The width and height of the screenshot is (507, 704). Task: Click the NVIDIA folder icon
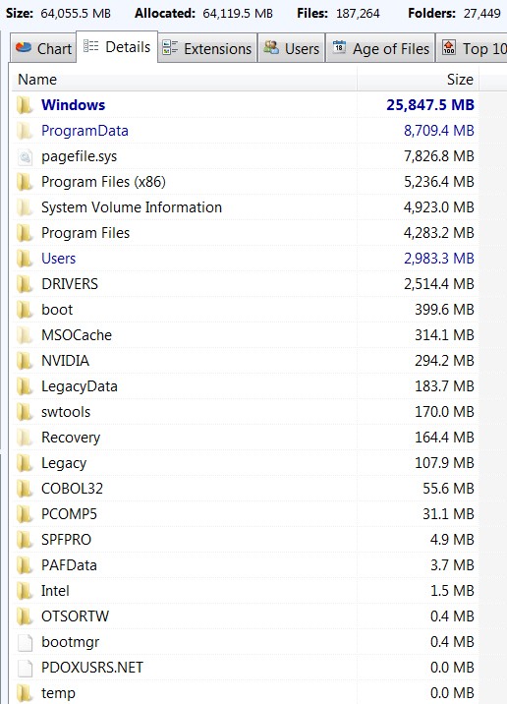pyautogui.click(x=25, y=361)
